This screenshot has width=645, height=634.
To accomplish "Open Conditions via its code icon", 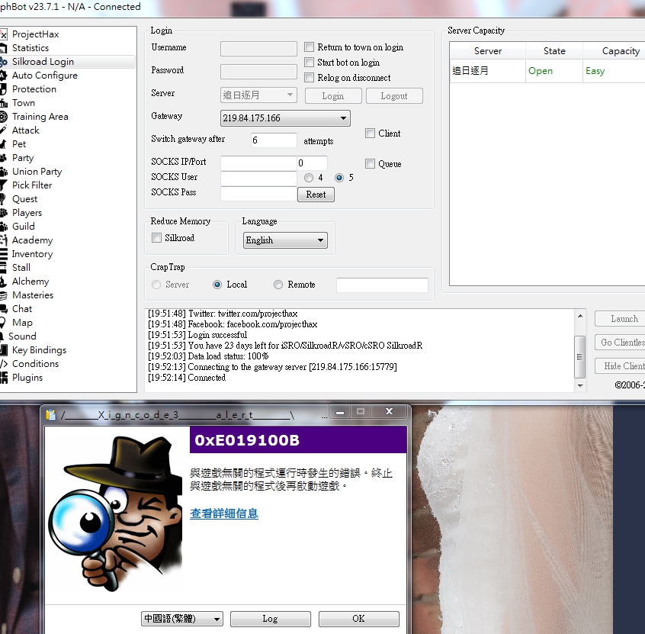I will [4, 364].
